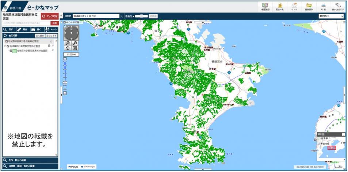
Task: Open the 2画面表示 split-screen view
Action: [x=265, y=6]
